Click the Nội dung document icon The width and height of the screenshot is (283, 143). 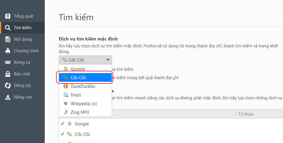(x=8, y=39)
